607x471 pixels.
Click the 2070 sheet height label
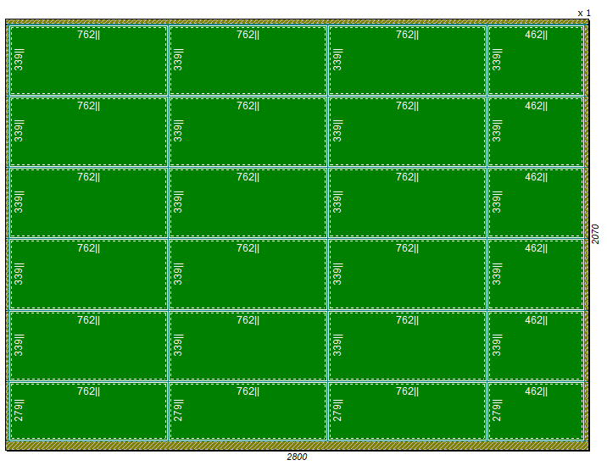point(595,234)
